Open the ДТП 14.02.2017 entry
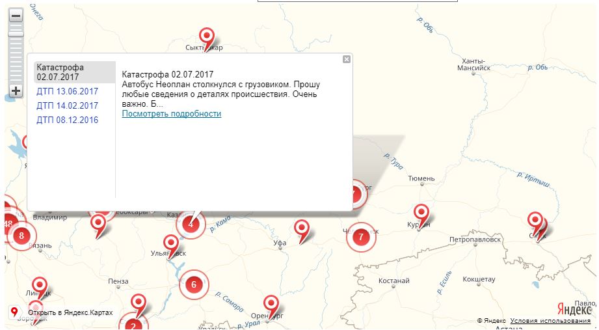 coord(68,105)
